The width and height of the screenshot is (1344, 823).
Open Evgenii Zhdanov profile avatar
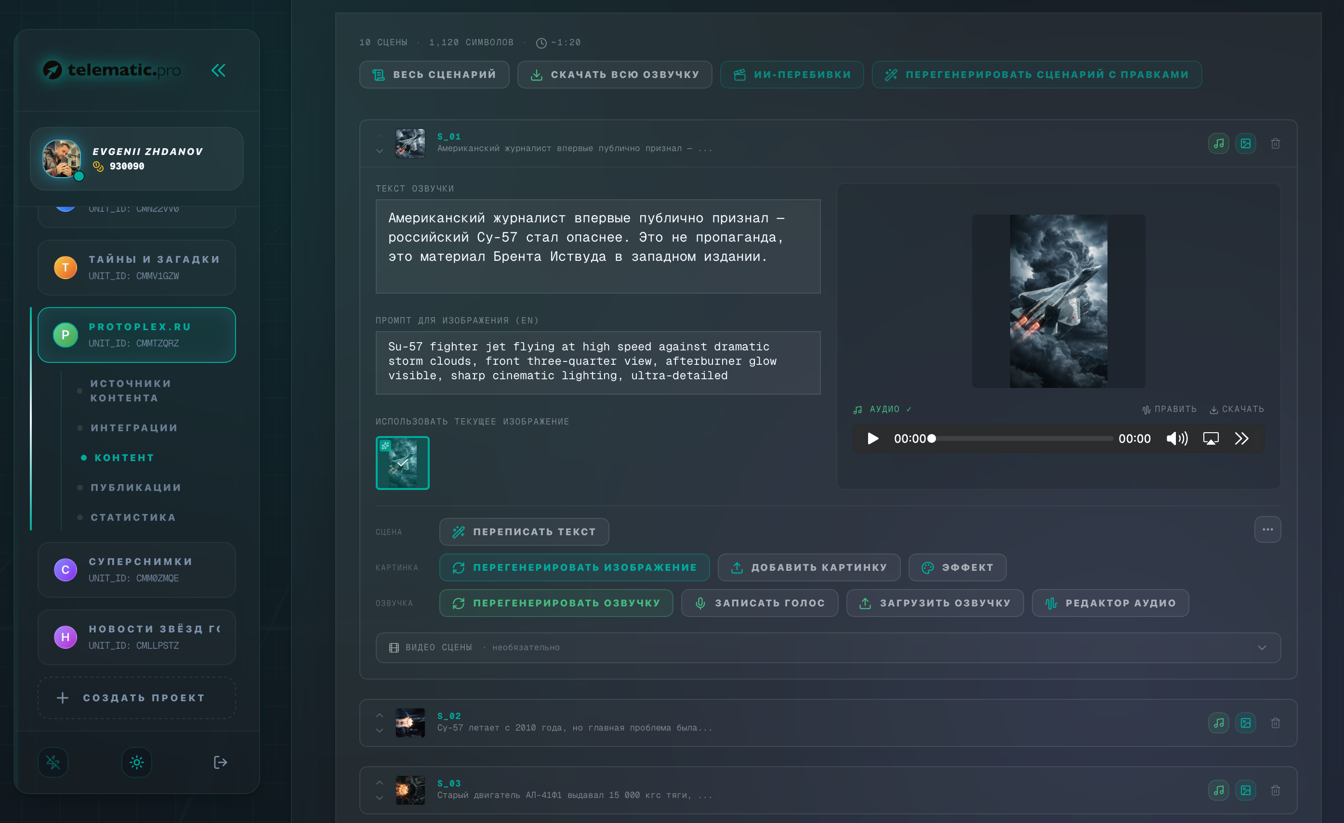pos(62,159)
